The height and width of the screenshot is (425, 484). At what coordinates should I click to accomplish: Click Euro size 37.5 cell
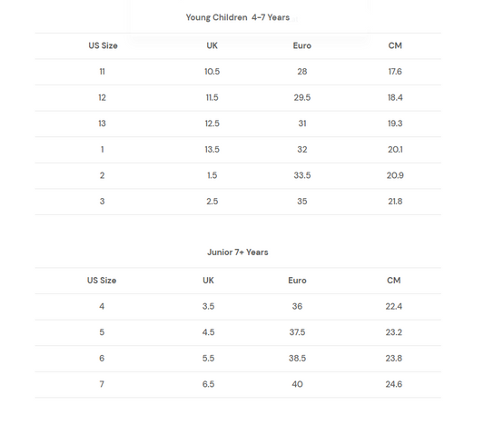point(297,332)
